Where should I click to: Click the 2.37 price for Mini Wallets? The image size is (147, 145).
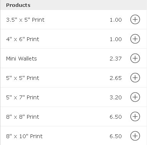tap(116, 59)
